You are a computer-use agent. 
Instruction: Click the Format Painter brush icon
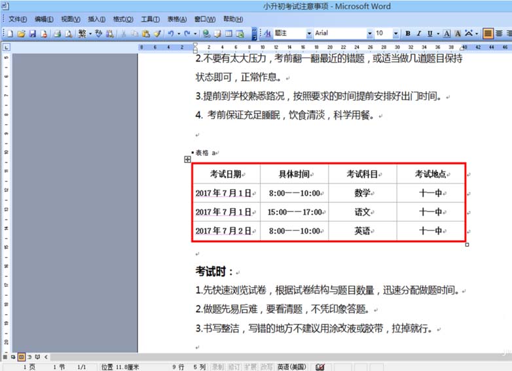coord(156,33)
